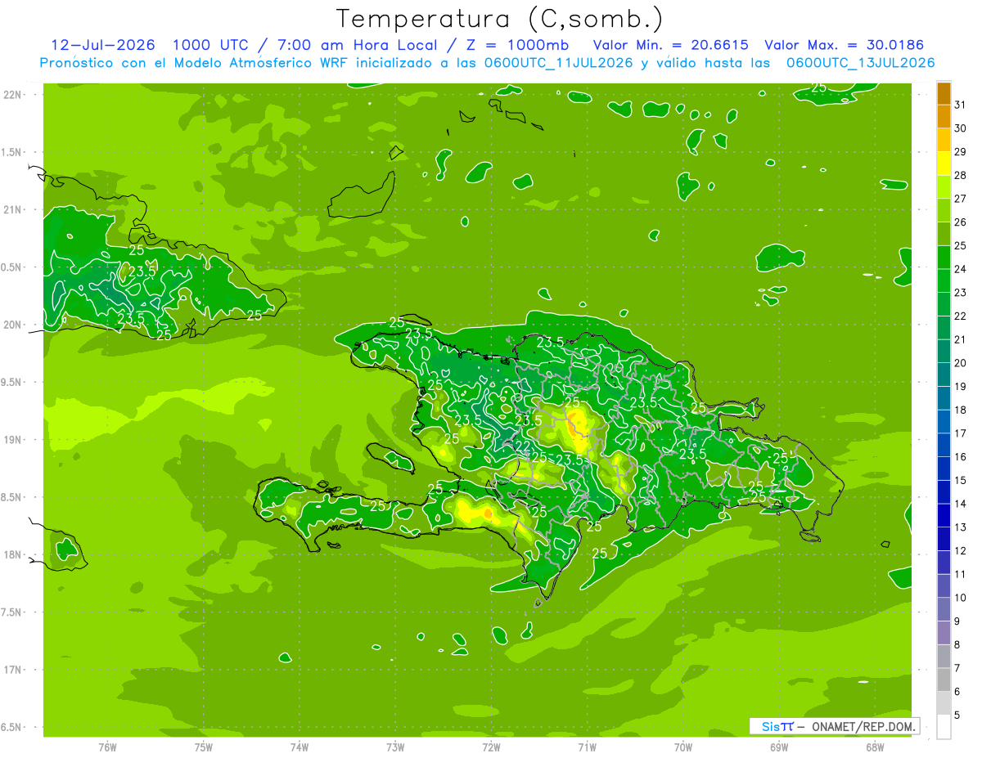This screenshot has height=758, width=982.
Task: Click the legend value '8'
Action: (957, 644)
